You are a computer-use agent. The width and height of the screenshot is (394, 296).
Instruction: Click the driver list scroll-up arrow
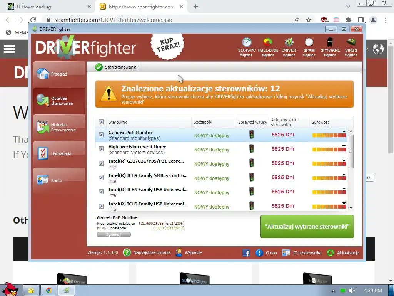coord(351,131)
